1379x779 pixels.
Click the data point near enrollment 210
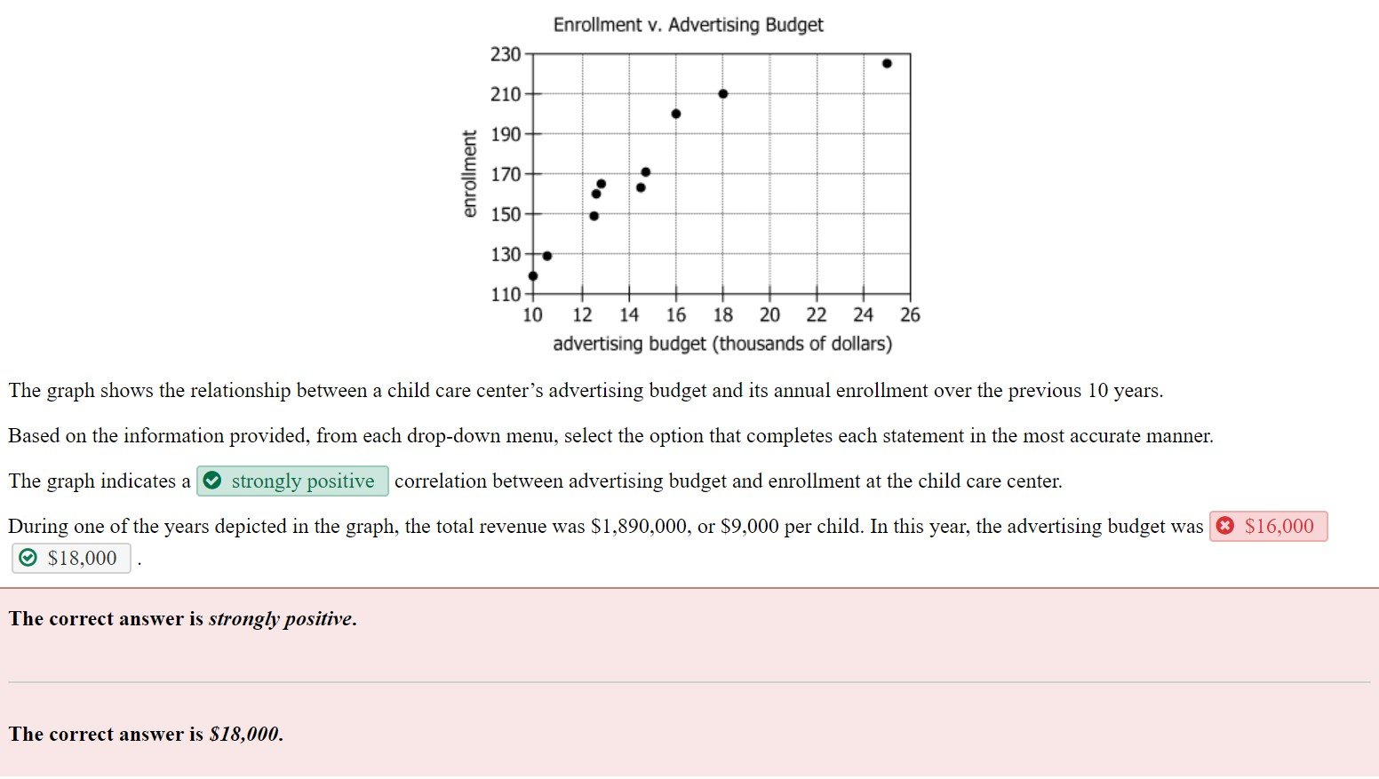(722, 92)
